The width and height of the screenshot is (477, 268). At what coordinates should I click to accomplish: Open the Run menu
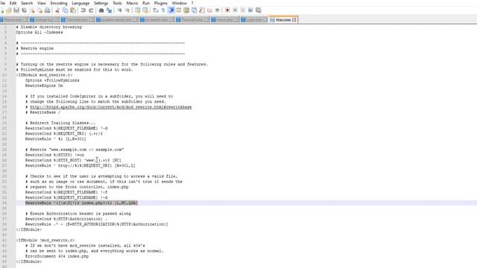146,3
